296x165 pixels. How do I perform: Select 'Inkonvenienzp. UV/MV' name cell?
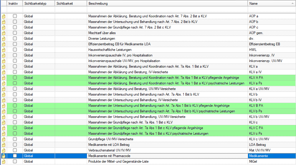pyautogui.click(x=272, y=61)
